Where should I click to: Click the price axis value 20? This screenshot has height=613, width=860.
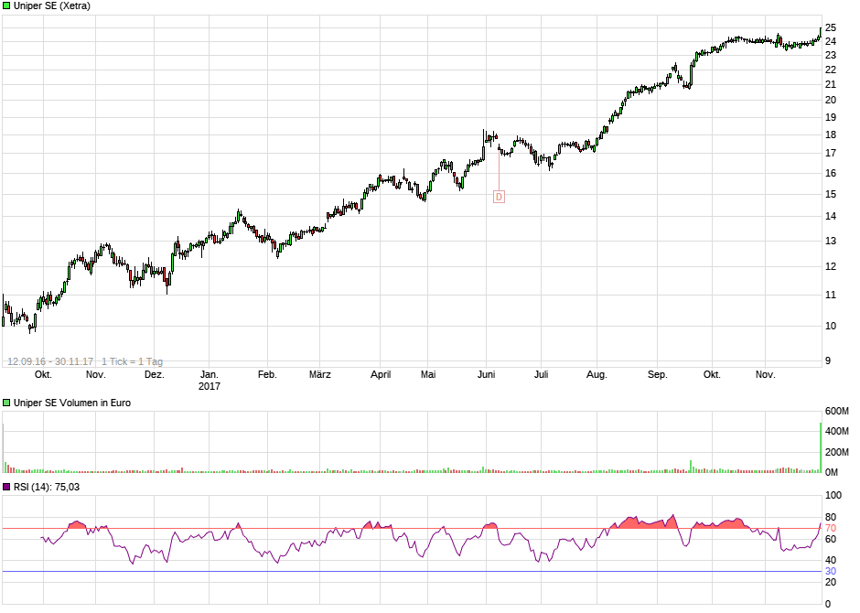pyautogui.click(x=831, y=101)
